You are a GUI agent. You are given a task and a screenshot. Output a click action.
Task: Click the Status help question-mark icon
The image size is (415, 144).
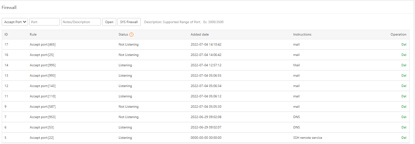click(x=131, y=35)
